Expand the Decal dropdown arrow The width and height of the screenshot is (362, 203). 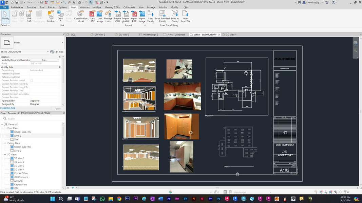coord(60,21)
